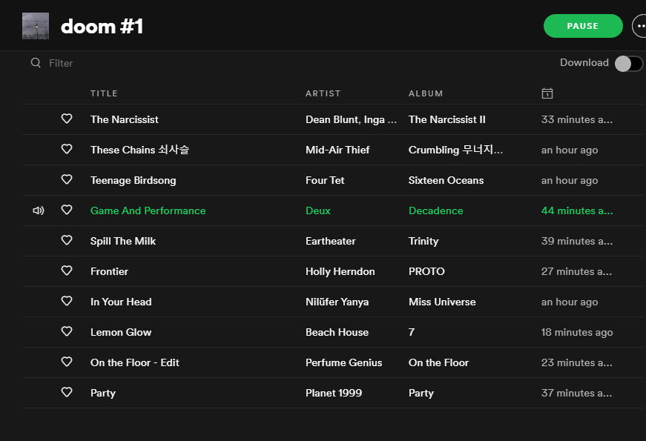Like Spill The Milk by Eartheater
Viewport: 646px width, 441px height.
click(67, 241)
